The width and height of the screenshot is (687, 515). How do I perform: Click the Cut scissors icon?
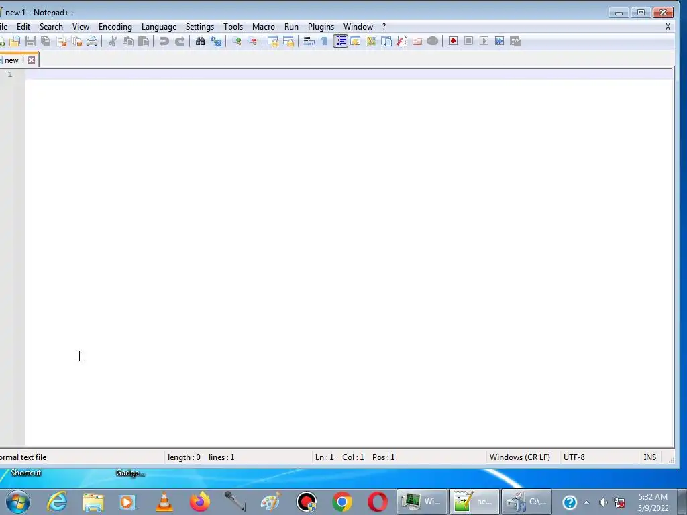coord(113,41)
